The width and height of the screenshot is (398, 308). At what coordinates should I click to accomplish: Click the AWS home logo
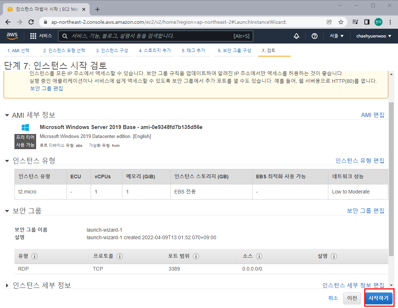[12, 36]
